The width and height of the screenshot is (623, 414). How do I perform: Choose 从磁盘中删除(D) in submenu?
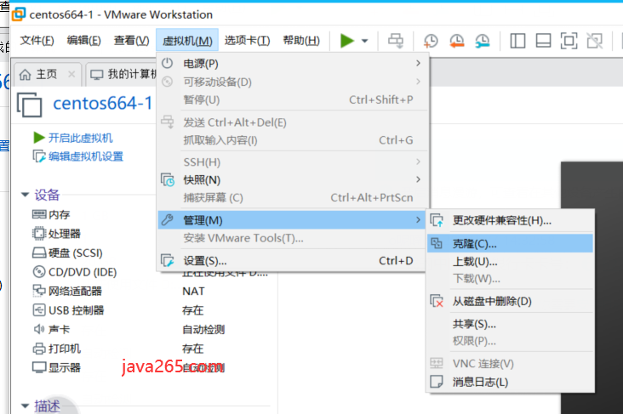[x=510, y=301]
